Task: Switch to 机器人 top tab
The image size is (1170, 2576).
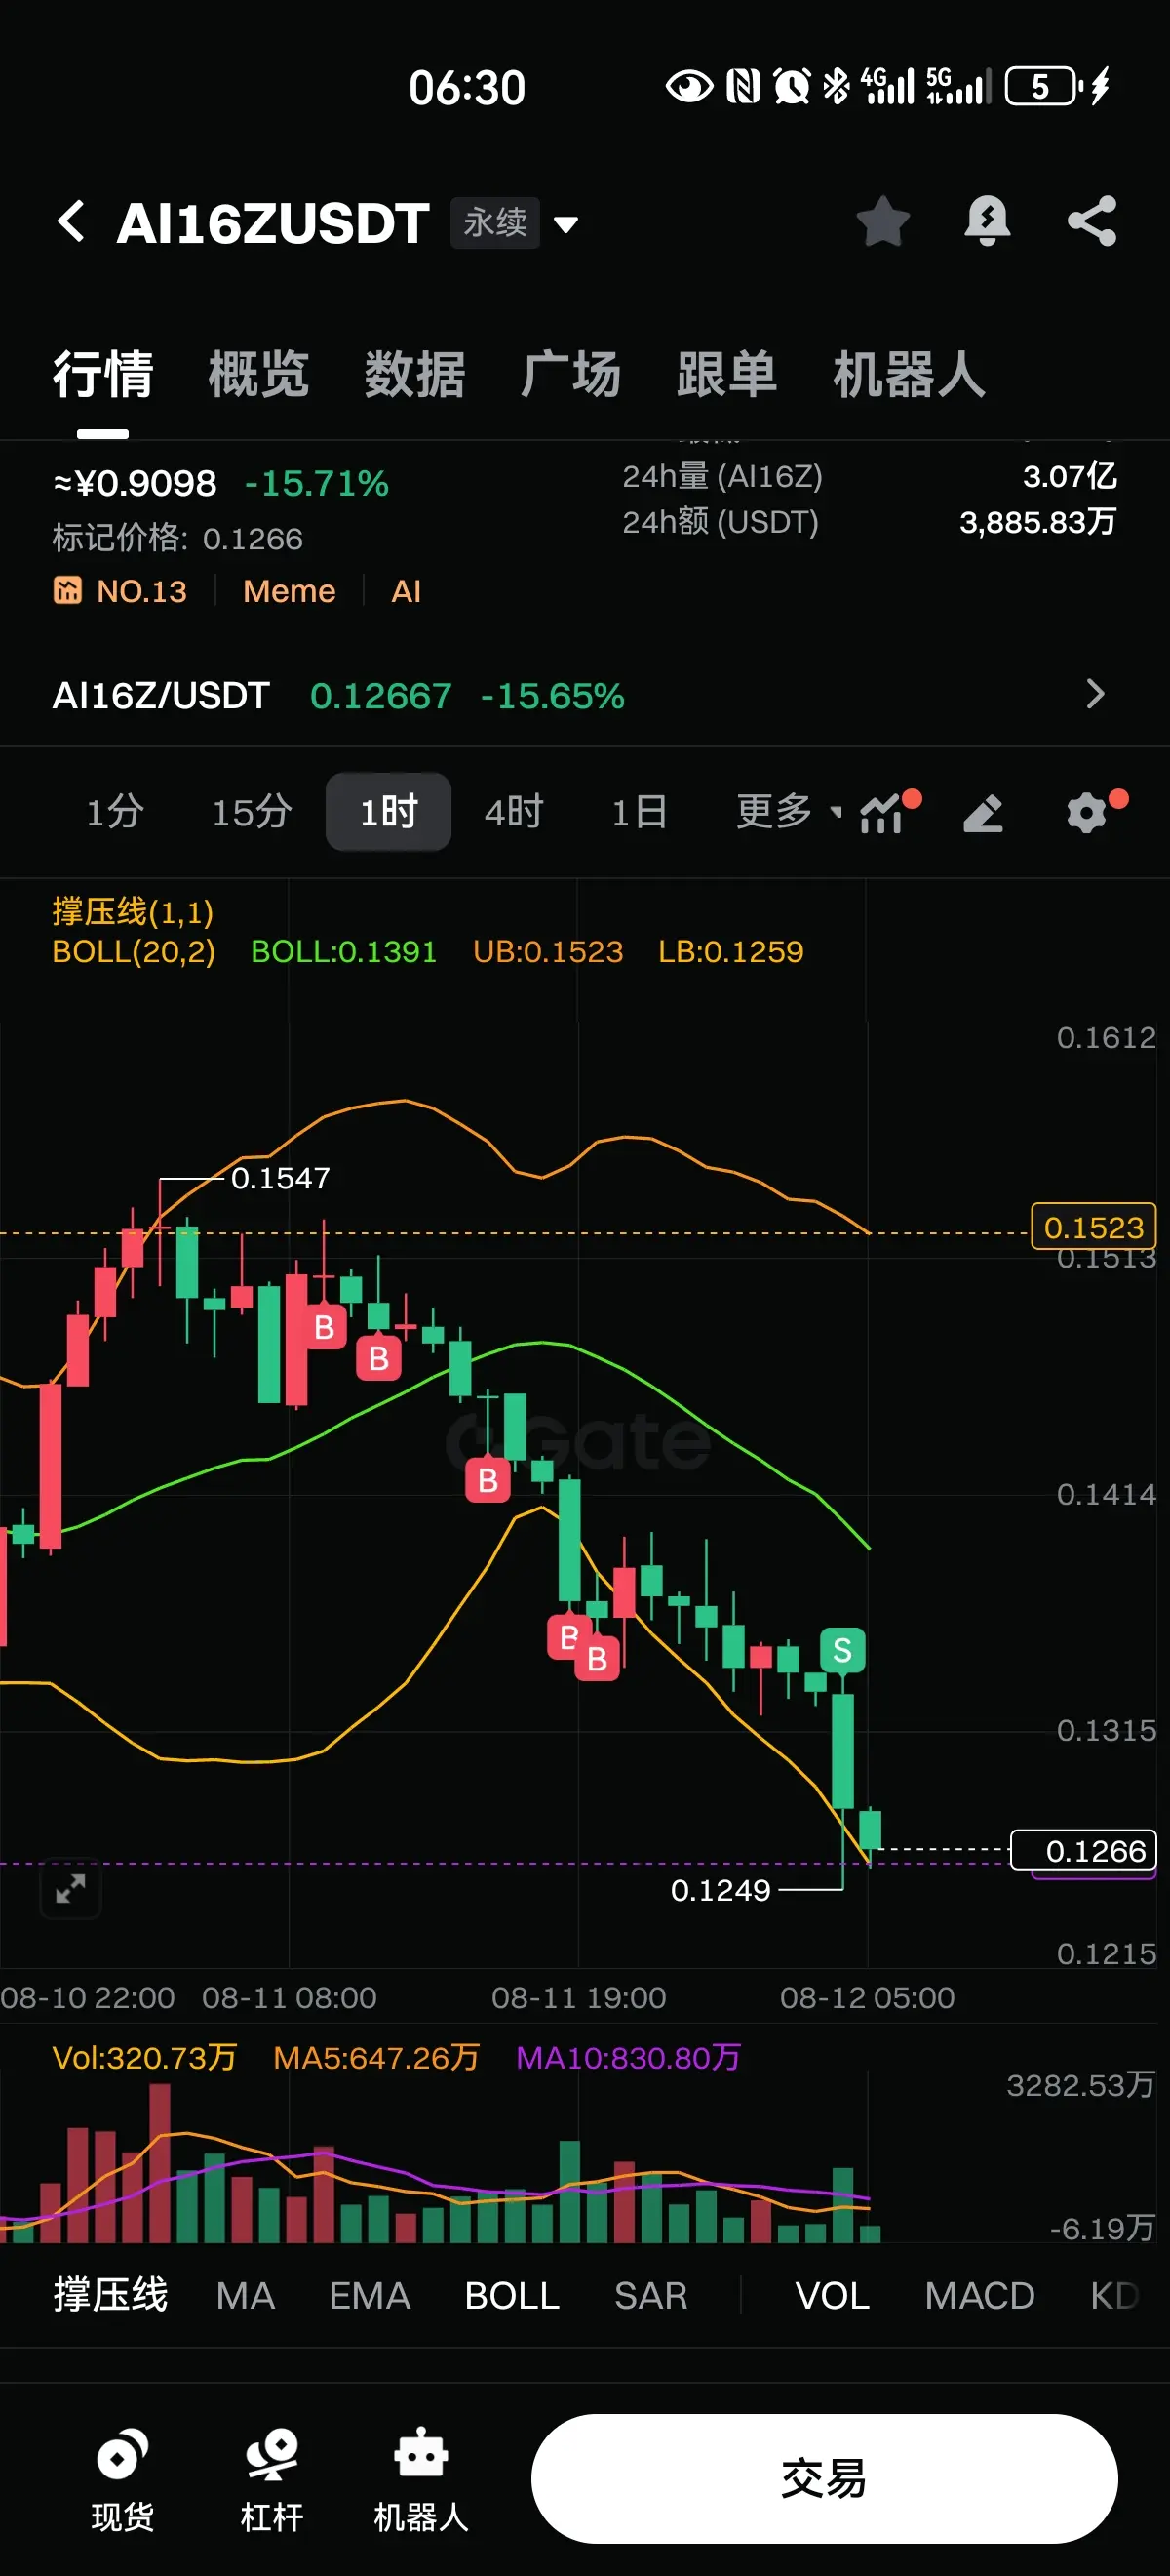Action: 910,375
